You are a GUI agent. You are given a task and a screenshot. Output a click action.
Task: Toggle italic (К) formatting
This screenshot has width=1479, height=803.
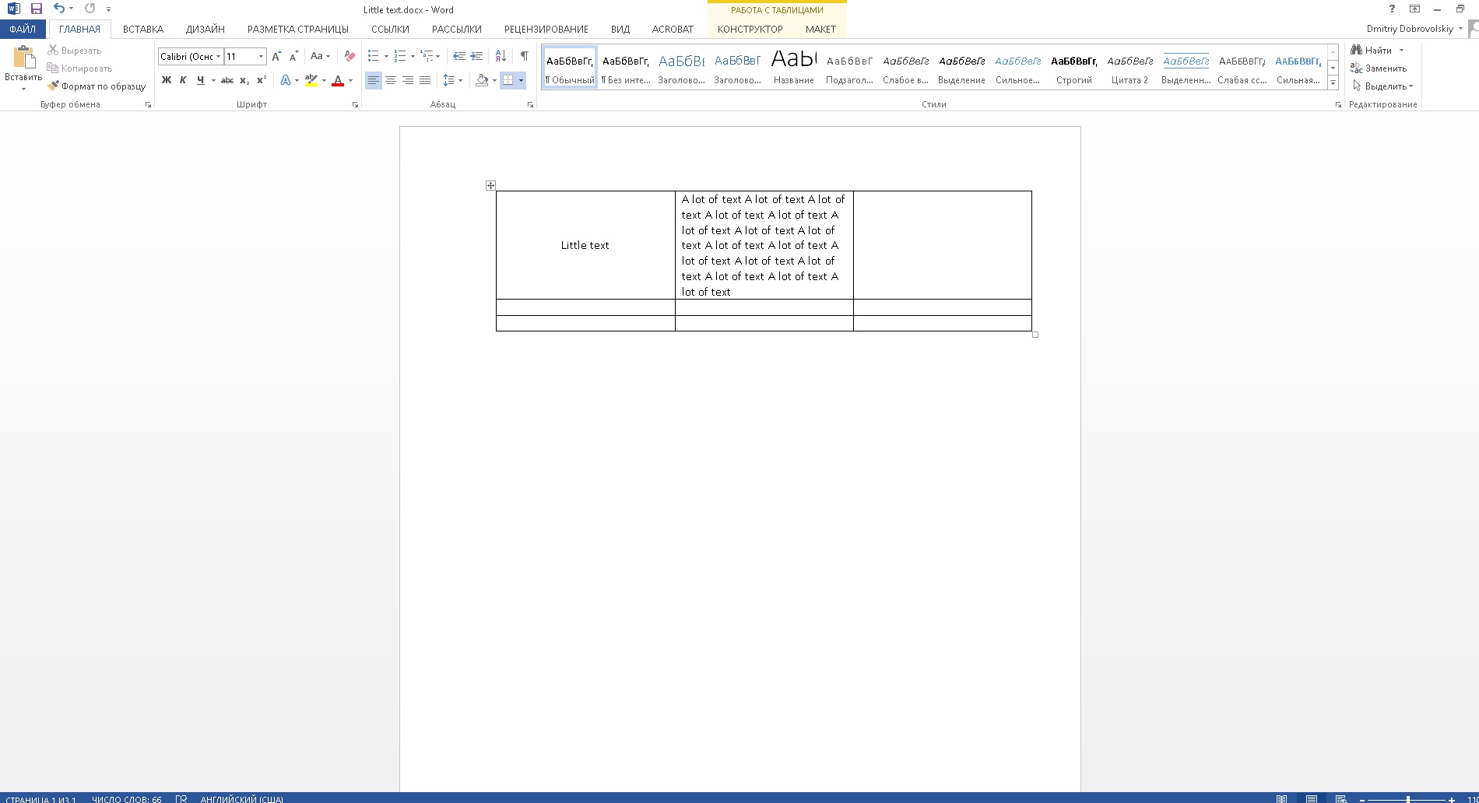pyautogui.click(x=183, y=80)
